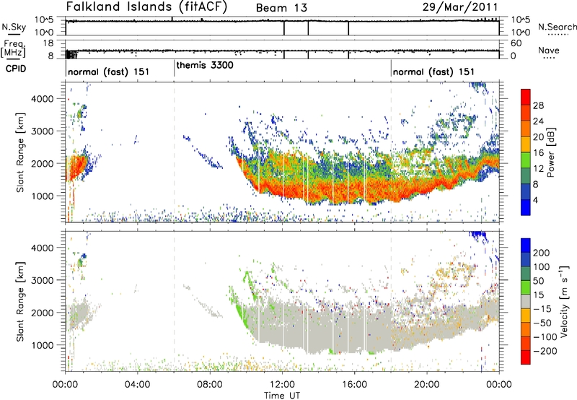
Task: Click the '2000' tick in the velocity panel
Action: 43,313
